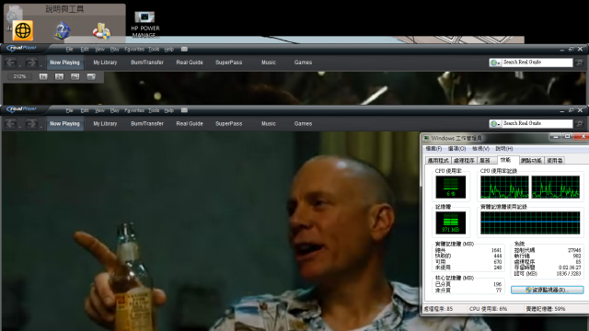This screenshot has width=589, height=331.
Task: Open Play menu in front RealPlayer window
Action: coord(114,110)
